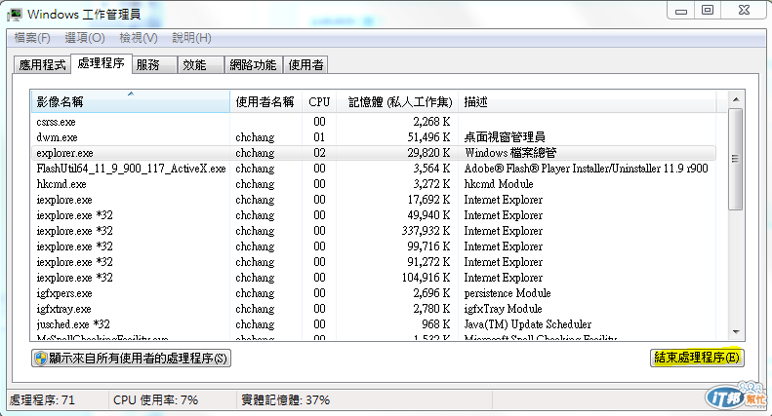Click the Task Manager title bar icon
Viewport: 772px width, 416px height.
pyautogui.click(x=14, y=15)
